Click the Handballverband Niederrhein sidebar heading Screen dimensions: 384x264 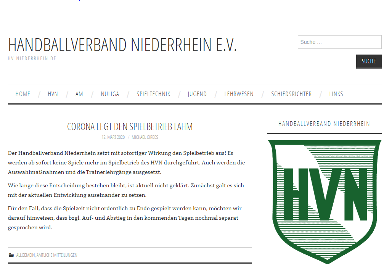(x=324, y=124)
